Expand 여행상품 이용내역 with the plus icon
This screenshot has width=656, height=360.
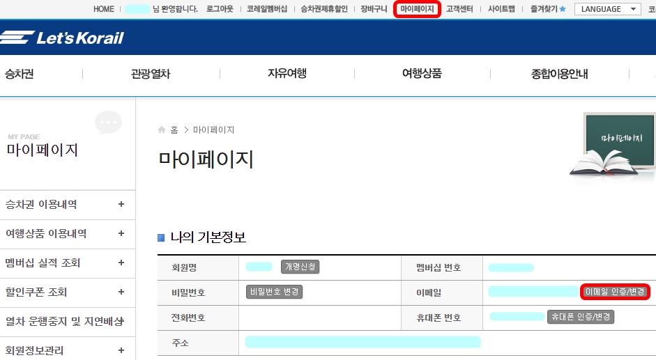pyautogui.click(x=121, y=233)
